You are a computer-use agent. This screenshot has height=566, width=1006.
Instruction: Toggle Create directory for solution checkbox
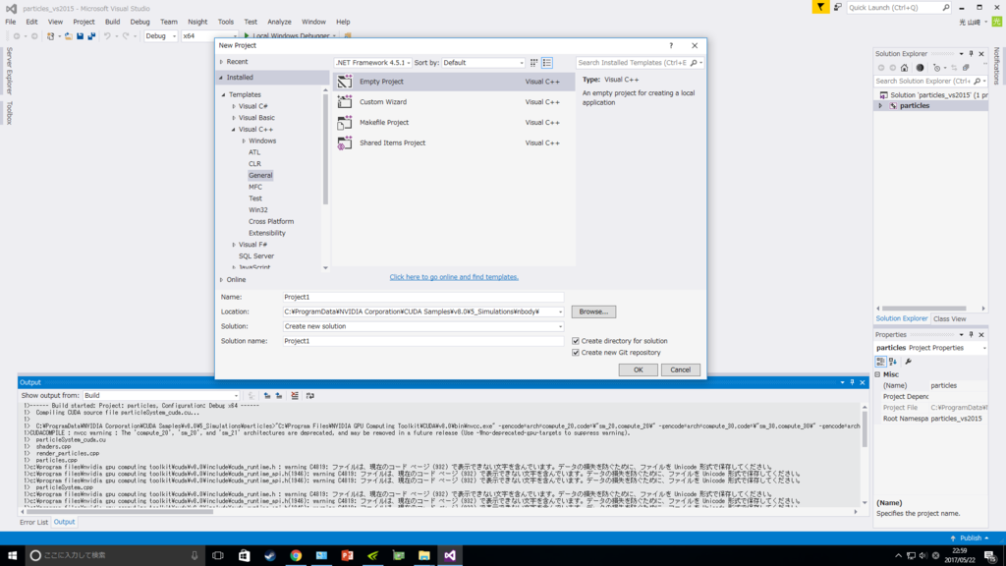(576, 341)
